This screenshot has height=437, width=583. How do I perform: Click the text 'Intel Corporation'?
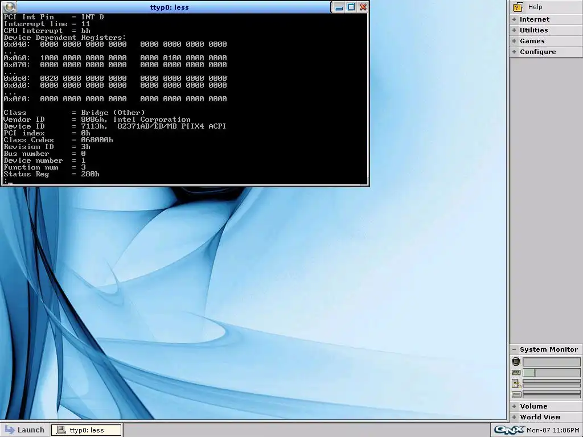click(x=151, y=119)
